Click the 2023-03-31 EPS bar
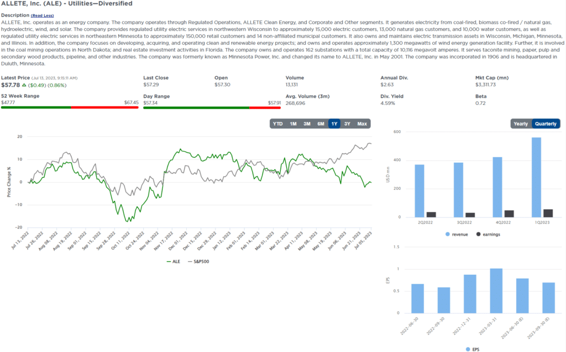566x352 pixels. (496, 291)
